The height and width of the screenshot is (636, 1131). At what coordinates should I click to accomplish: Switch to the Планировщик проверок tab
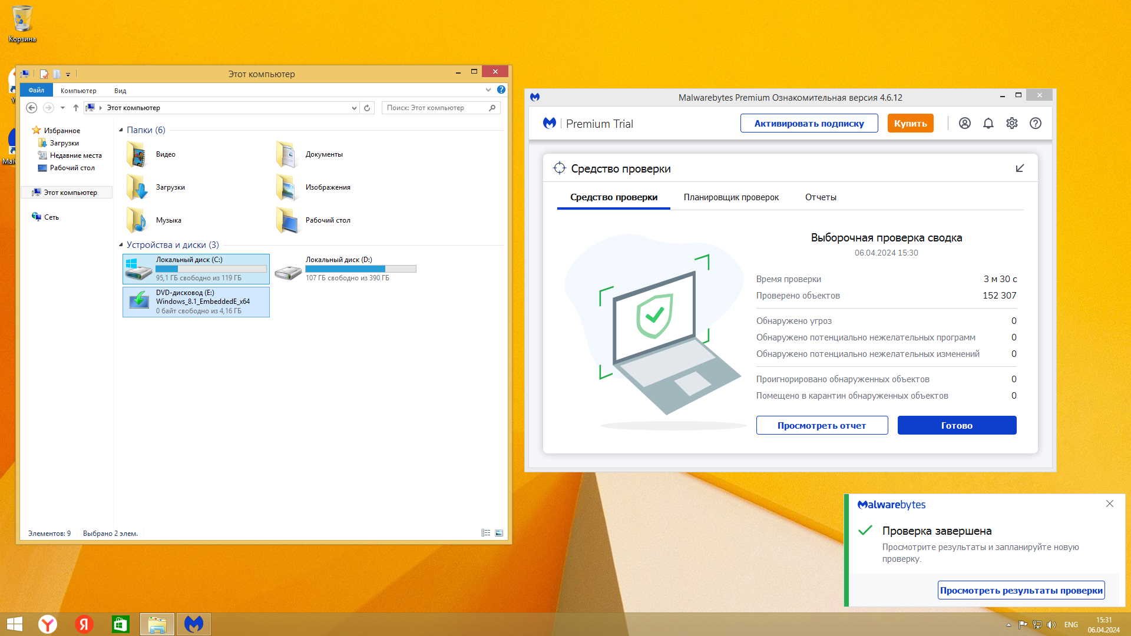(x=730, y=197)
